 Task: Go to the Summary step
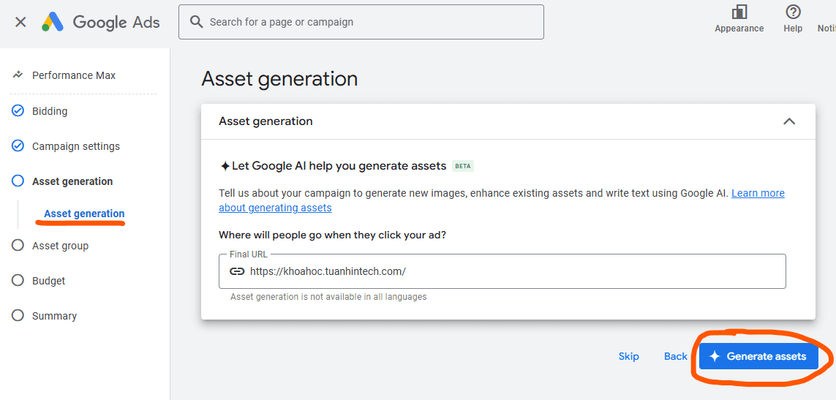(x=54, y=316)
